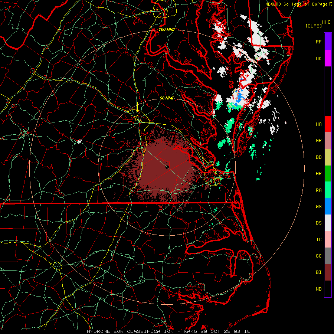The height and width of the screenshot is (334, 334).
Task: Click the RF legend label
Action: tap(318, 42)
